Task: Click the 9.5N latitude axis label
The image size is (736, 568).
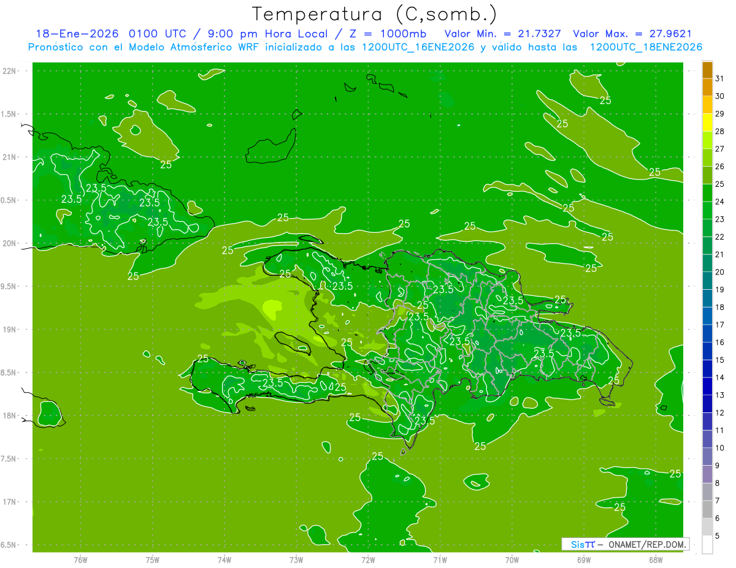Action: click(x=9, y=287)
